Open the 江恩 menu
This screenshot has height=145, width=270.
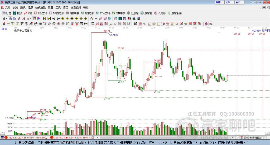[30, 8]
